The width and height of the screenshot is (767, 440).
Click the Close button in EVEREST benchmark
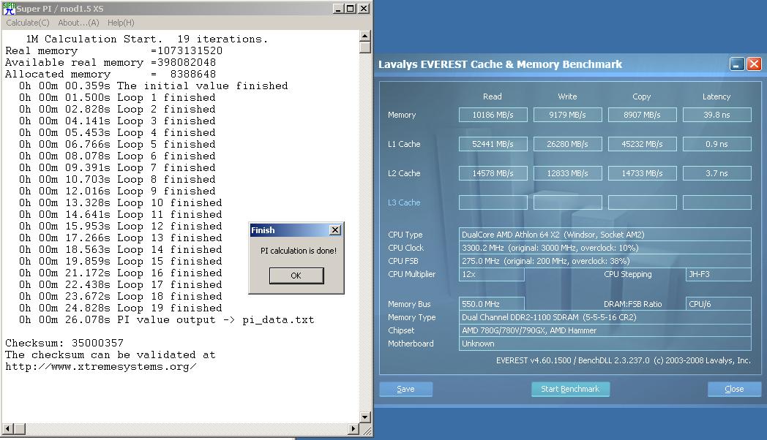734,389
